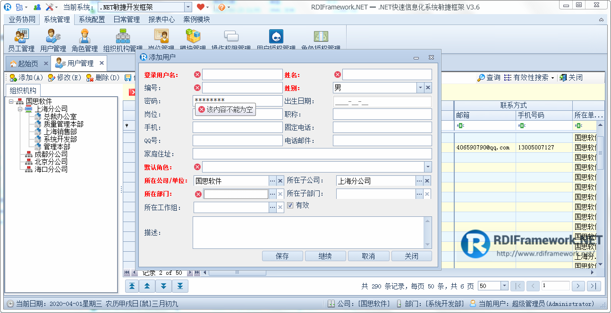Switch to 日常管理 ribbon tab
Screen dimensions: 611x313
tap(127, 20)
